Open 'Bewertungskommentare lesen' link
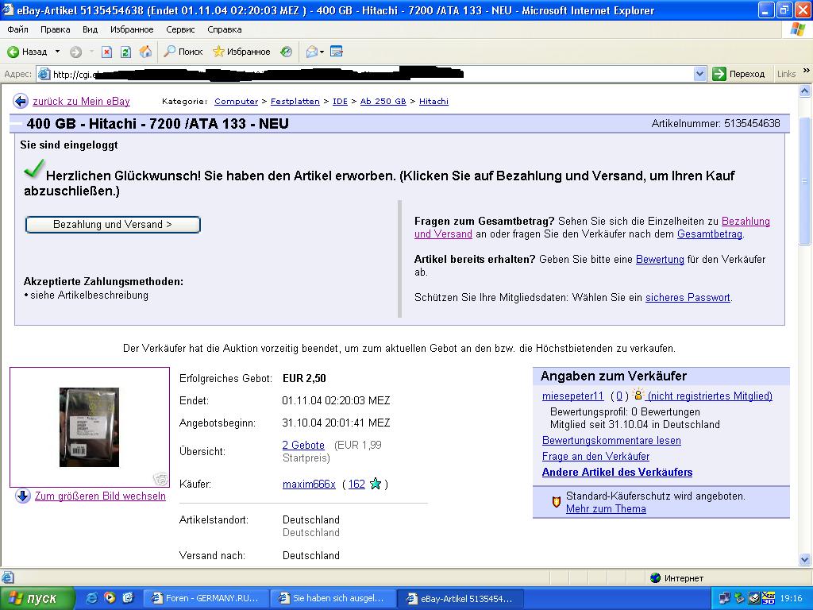 click(x=612, y=440)
